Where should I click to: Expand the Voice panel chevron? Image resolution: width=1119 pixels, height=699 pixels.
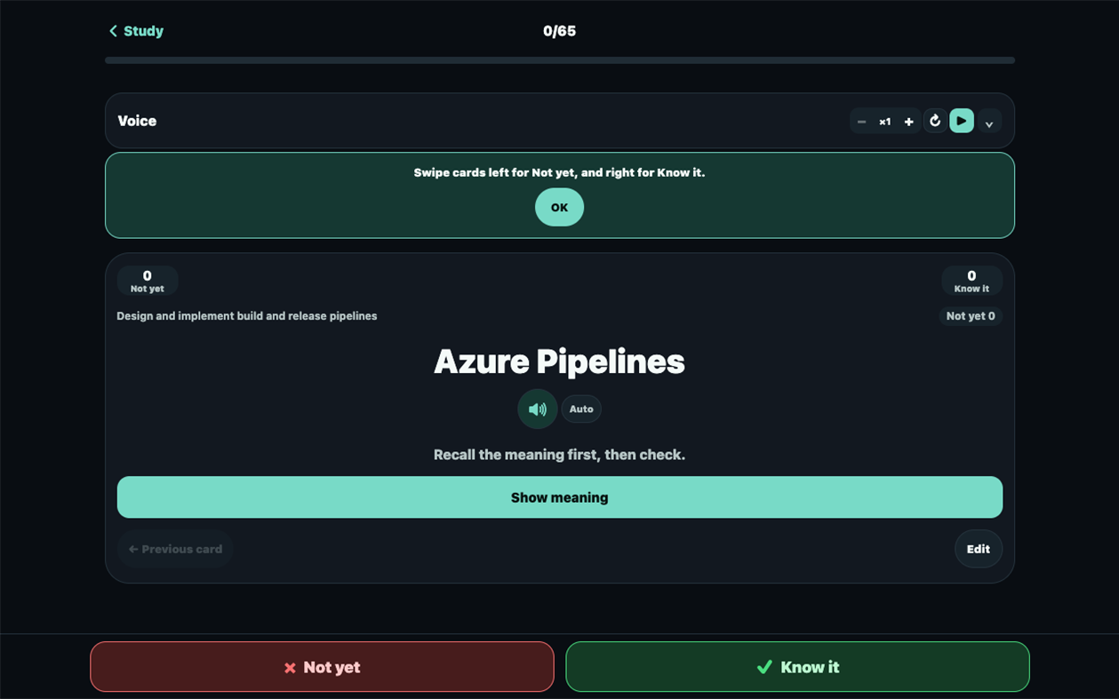(x=989, y=122)
